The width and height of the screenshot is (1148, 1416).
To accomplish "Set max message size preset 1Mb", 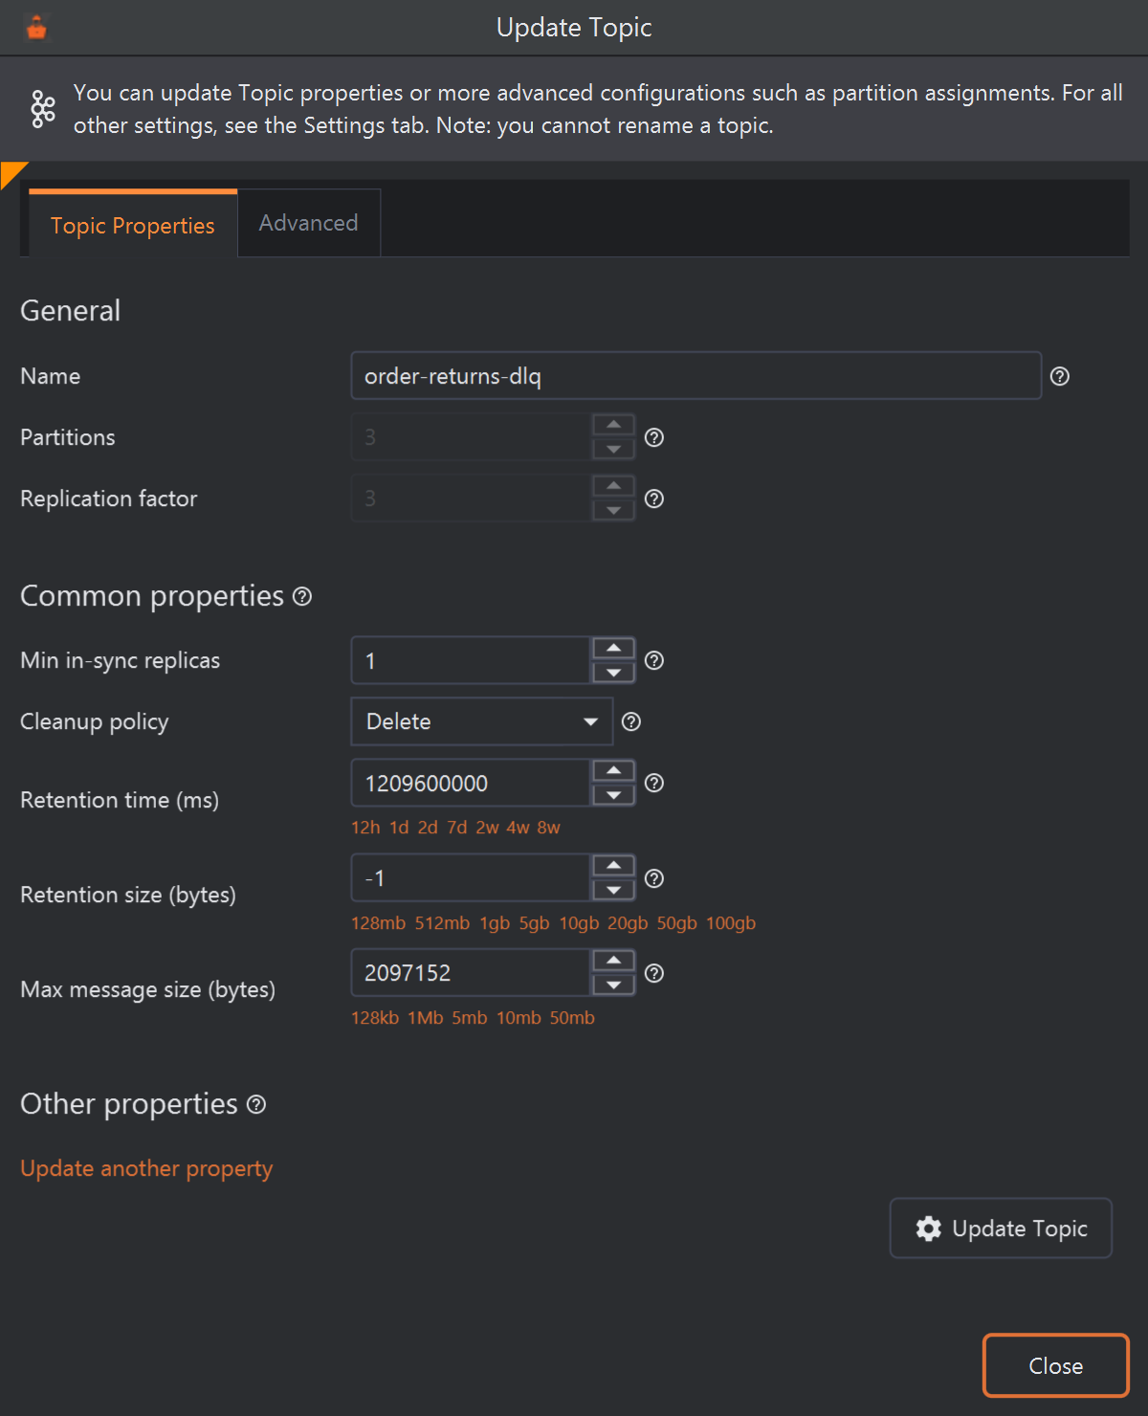I will [x=426, y=1018].
